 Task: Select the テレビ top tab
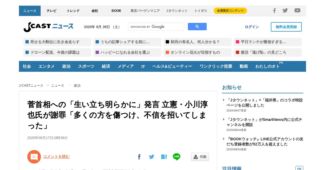click(51, 11)
